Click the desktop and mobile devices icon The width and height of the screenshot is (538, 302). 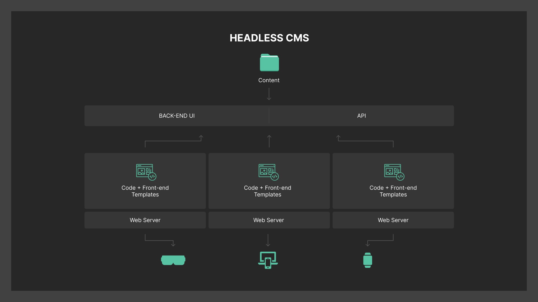click(268, 260)
